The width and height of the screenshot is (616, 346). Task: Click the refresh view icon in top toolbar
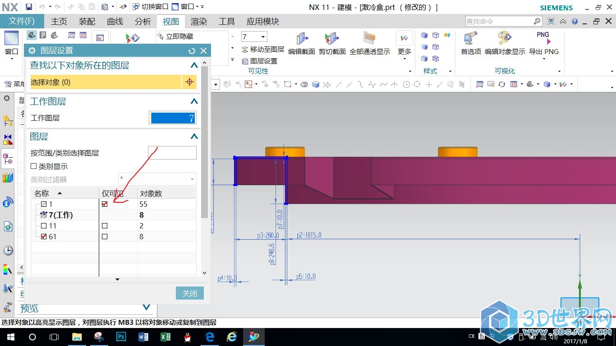click(501, 84)
